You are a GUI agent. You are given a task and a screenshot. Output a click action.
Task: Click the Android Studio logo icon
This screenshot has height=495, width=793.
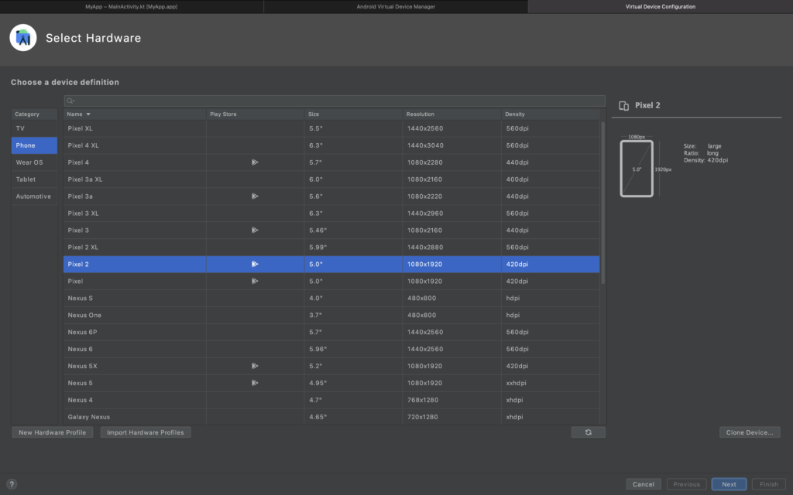point(23,38)
